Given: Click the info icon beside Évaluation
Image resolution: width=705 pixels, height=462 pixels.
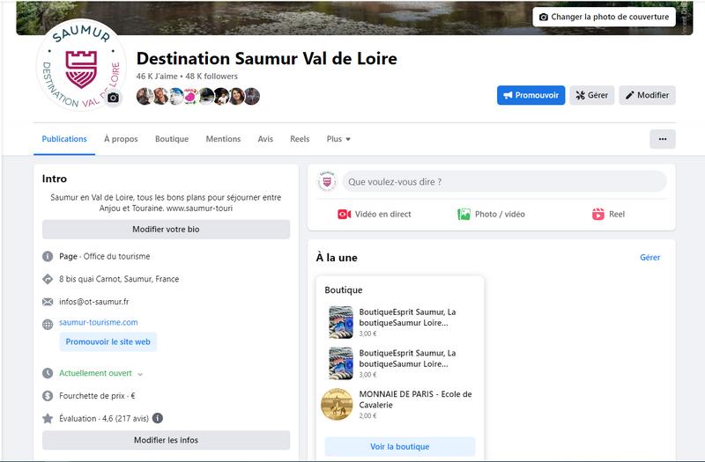Looking at the screenshot, I should (158, 419).
